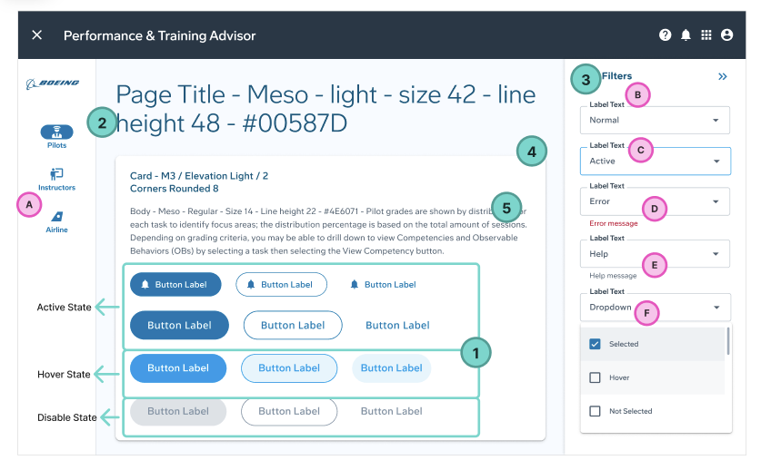Image resolution: width=771 pixels, height=470 pixels.
Task: Click disabled outlined Button Label
Action: 289,412
